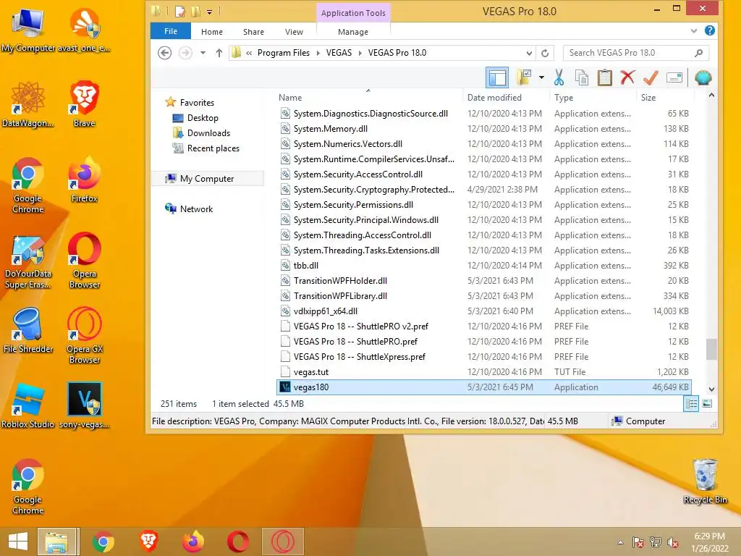Select the vegas180 application file
Viewport: 741px width, 556px height.
pos(484,387)
